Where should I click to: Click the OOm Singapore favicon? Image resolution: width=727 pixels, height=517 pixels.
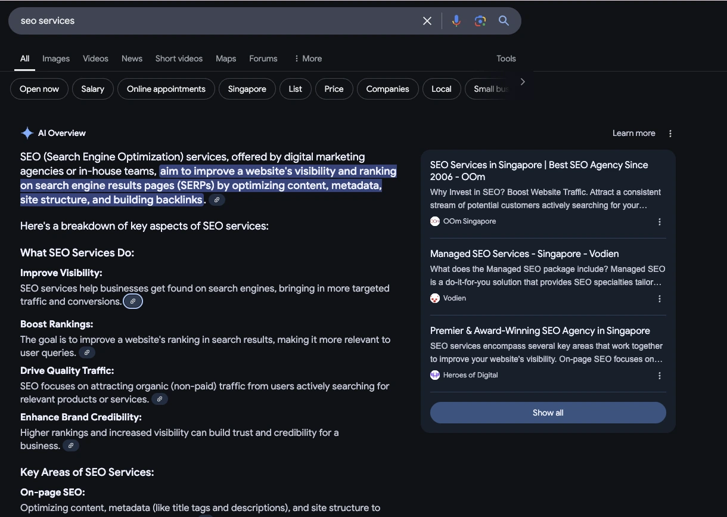[435, 221]
